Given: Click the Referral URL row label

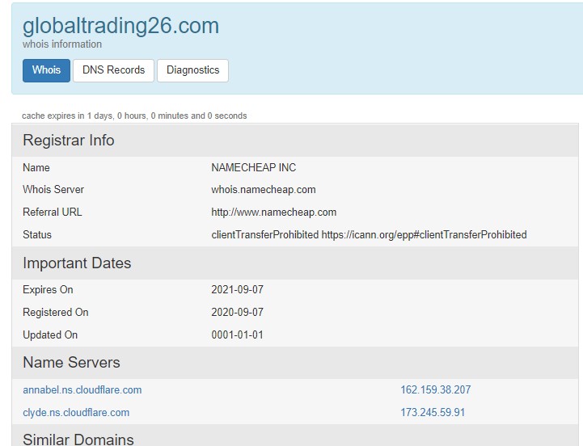Looking at the screenshot, I should [x=52, y=212].
